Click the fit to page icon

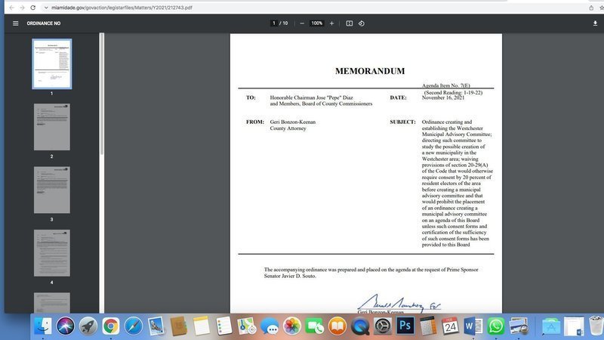(x=349, y=23)
